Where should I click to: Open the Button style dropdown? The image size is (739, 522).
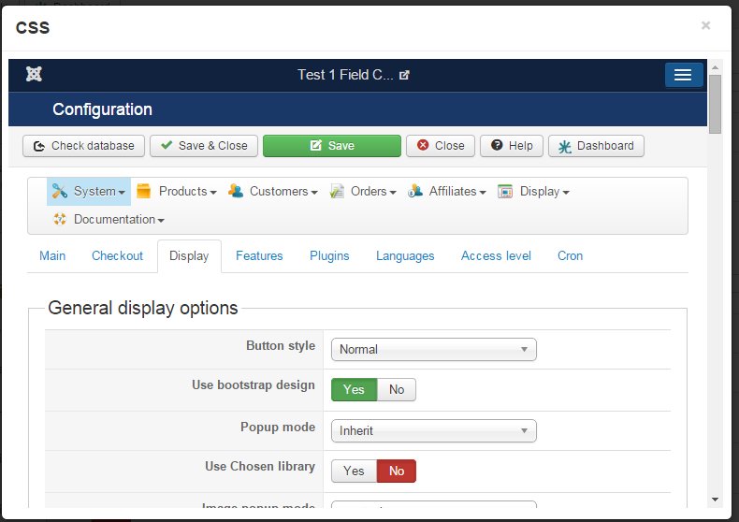pos(434,350)
